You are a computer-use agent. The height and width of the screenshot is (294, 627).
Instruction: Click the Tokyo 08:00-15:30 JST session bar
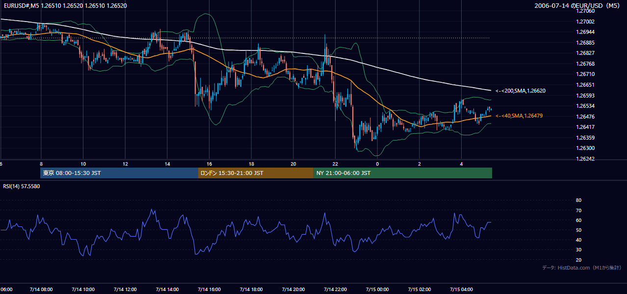tap(119, 173)
